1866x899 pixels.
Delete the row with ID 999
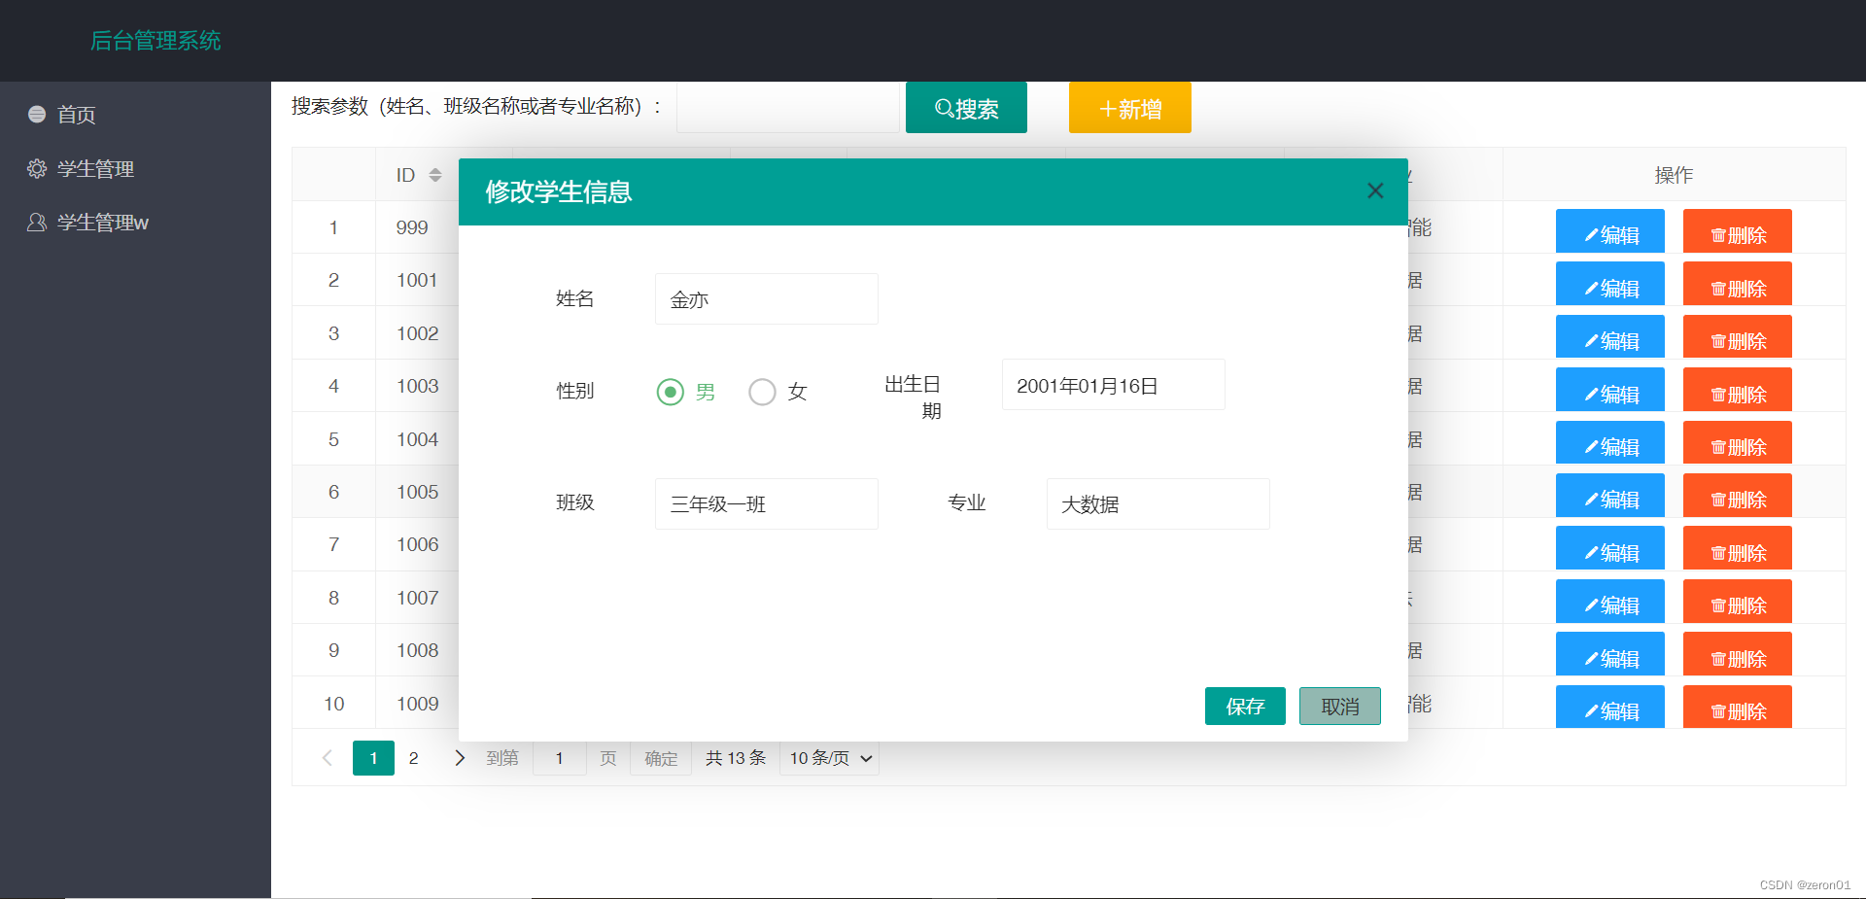pos(1738,231)
